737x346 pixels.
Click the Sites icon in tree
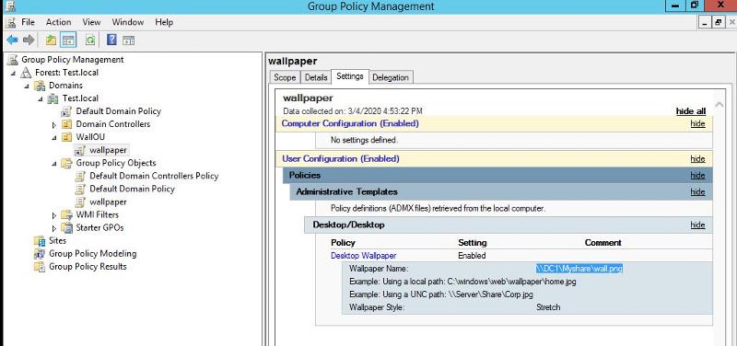[x=40, y=241]
